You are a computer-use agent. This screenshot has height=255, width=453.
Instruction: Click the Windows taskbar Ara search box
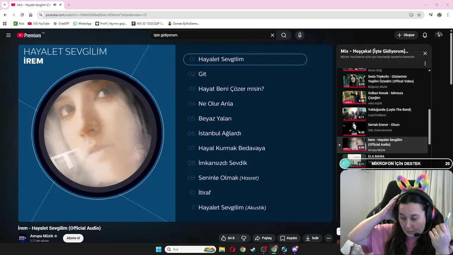pyautogui.click(x=191, y=249)
